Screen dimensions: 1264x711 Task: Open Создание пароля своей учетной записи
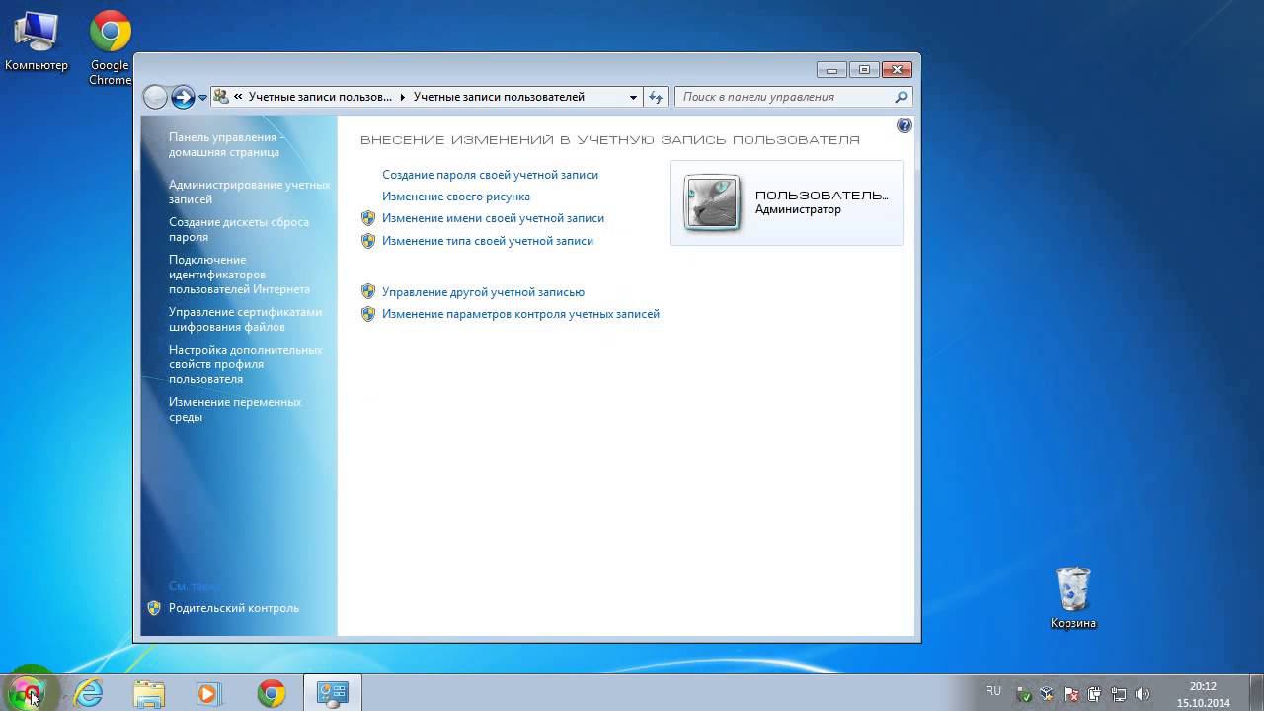pos(490,175)
